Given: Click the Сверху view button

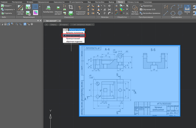Looking at the screenshot, I should tap(53, 25).
